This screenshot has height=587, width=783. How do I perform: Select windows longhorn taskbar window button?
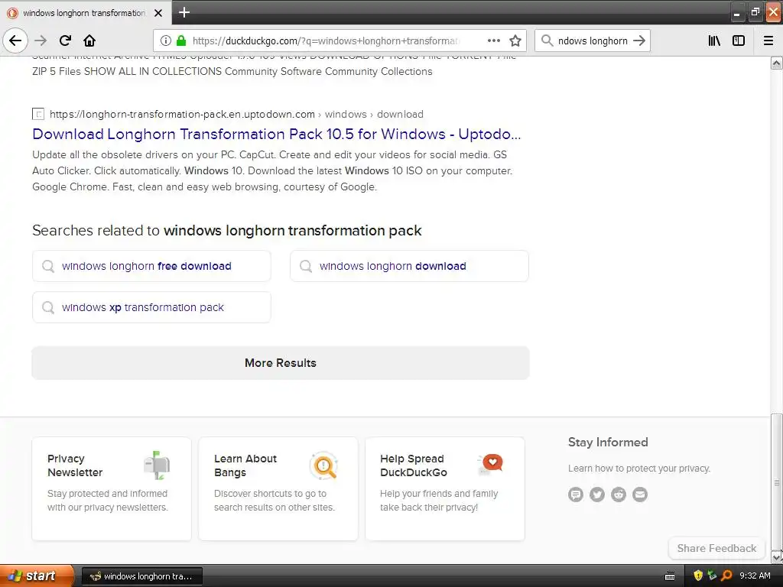141,576
